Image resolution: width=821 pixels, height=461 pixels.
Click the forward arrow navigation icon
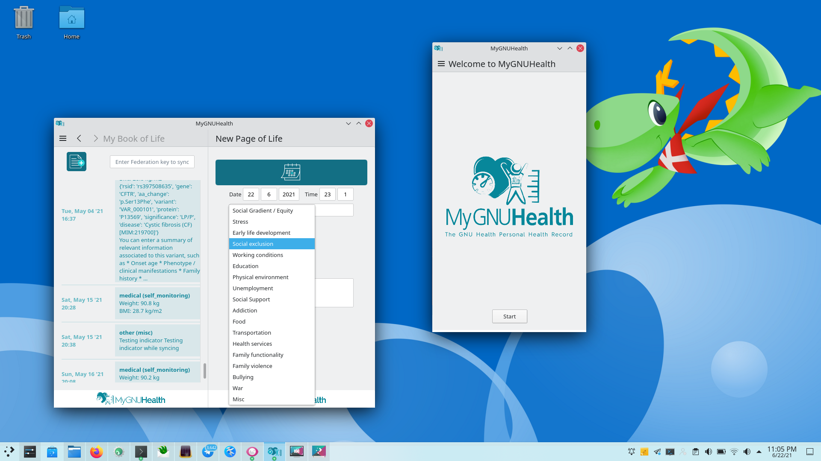coord(95,138)
